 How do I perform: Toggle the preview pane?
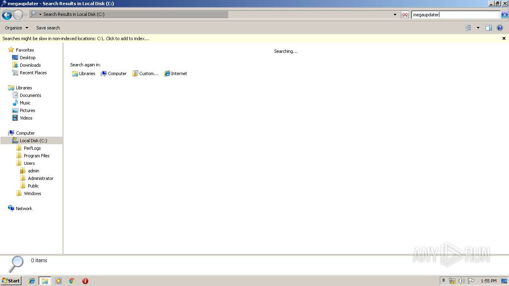(489, 28)
